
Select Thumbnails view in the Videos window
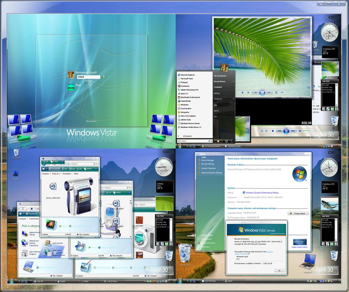(x=55, y=169)
